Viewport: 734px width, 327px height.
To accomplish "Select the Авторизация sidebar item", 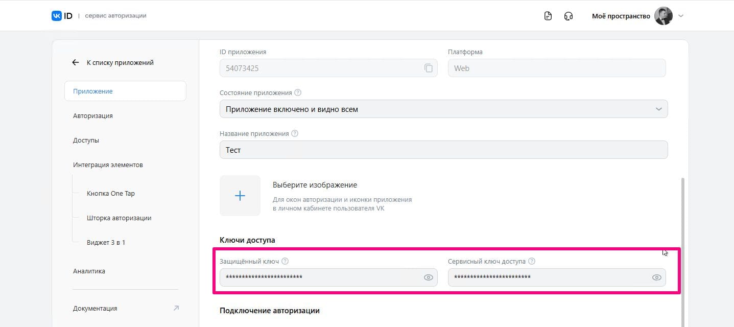I will 93,116.
